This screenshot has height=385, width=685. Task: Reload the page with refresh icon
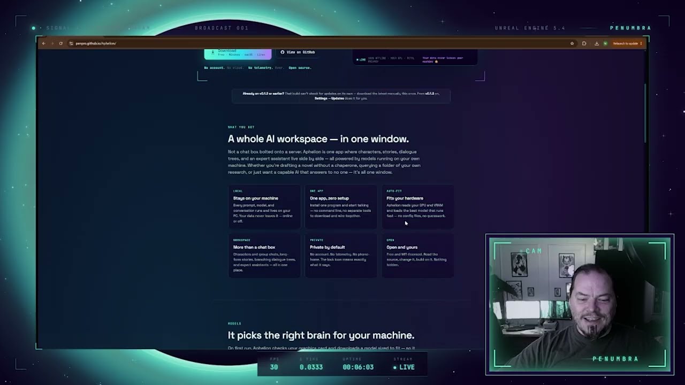pyautogui.click(x=60, y=43)
